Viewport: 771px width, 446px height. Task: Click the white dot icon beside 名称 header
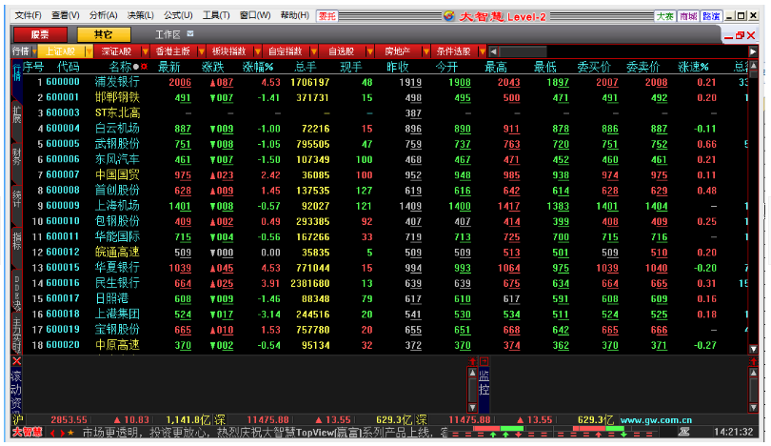coord(136,67)
